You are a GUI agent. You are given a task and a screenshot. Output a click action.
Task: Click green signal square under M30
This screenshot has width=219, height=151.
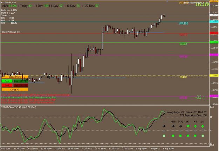point(180,136)
